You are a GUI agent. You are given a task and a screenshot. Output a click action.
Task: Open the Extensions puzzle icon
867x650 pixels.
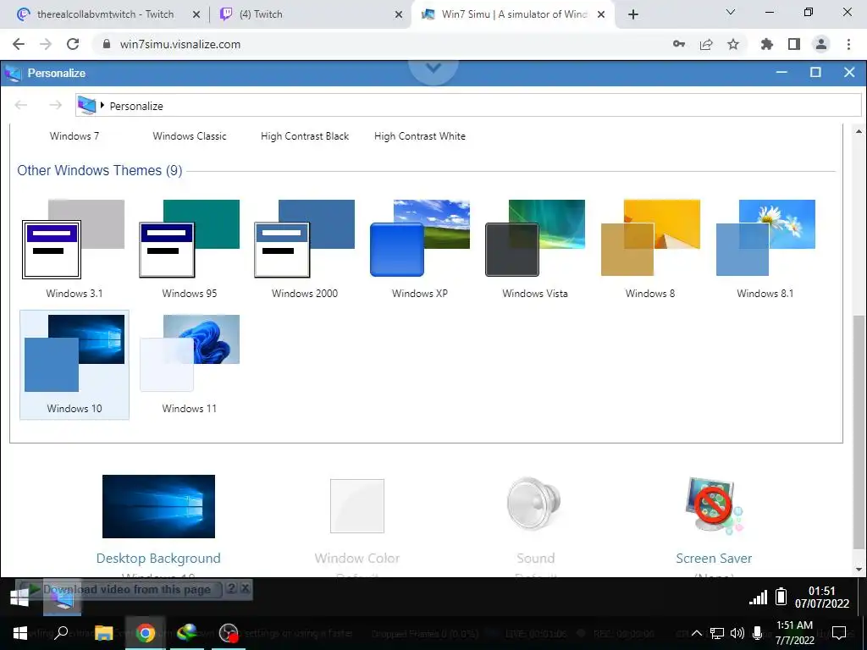(767, 44)
